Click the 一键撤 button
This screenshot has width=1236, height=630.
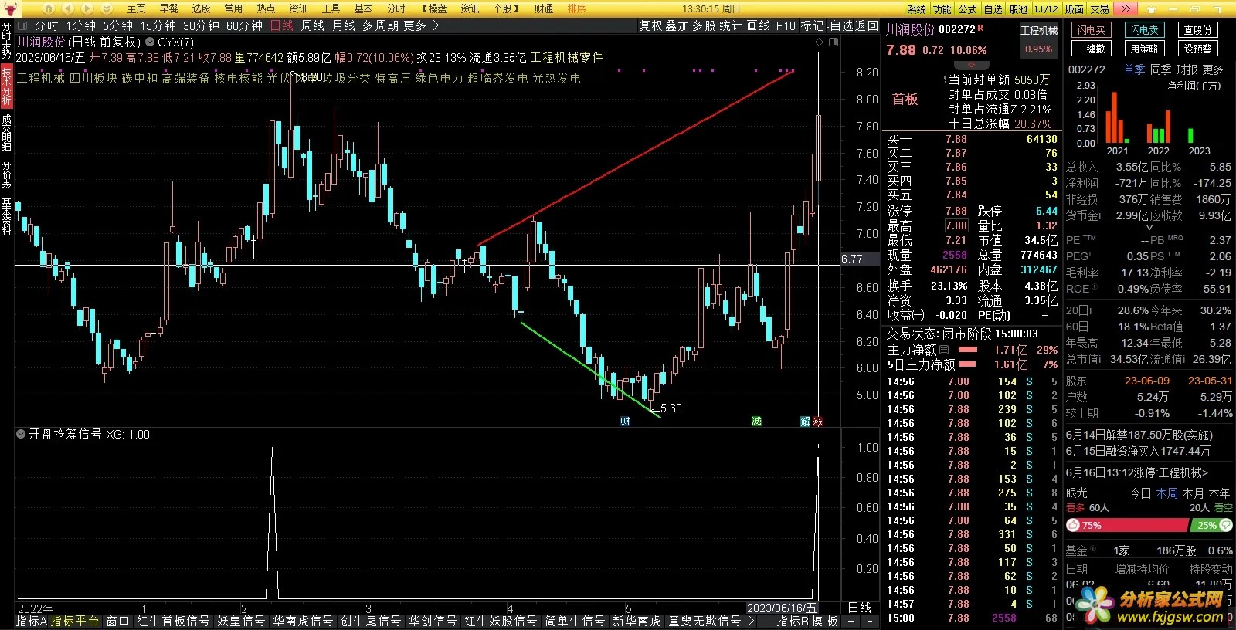click(1092, 48)
